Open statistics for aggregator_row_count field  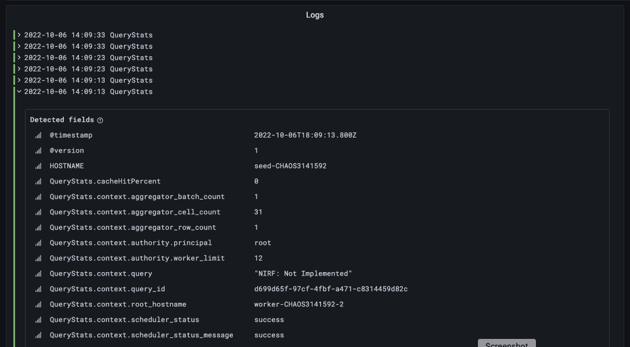click(38, 227)
